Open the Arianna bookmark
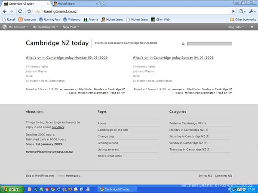Screen dimensions: 258x193 pyautogui.click(x=91, y=20)
